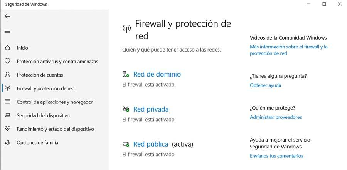The height and width of the screenshot is (170, 347).
Task: Open the Red pública settings
Action: 151,144
